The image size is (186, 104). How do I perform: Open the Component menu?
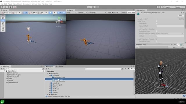(x=26, y=4)
